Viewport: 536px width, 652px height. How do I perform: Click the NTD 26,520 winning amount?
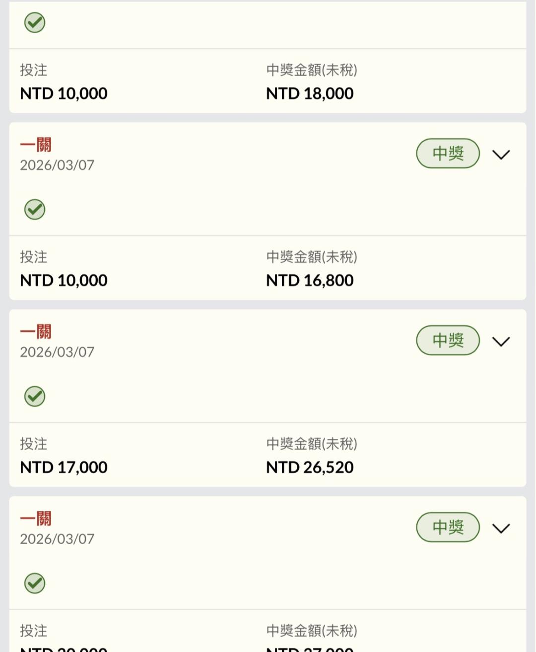(x=310, y=467)
